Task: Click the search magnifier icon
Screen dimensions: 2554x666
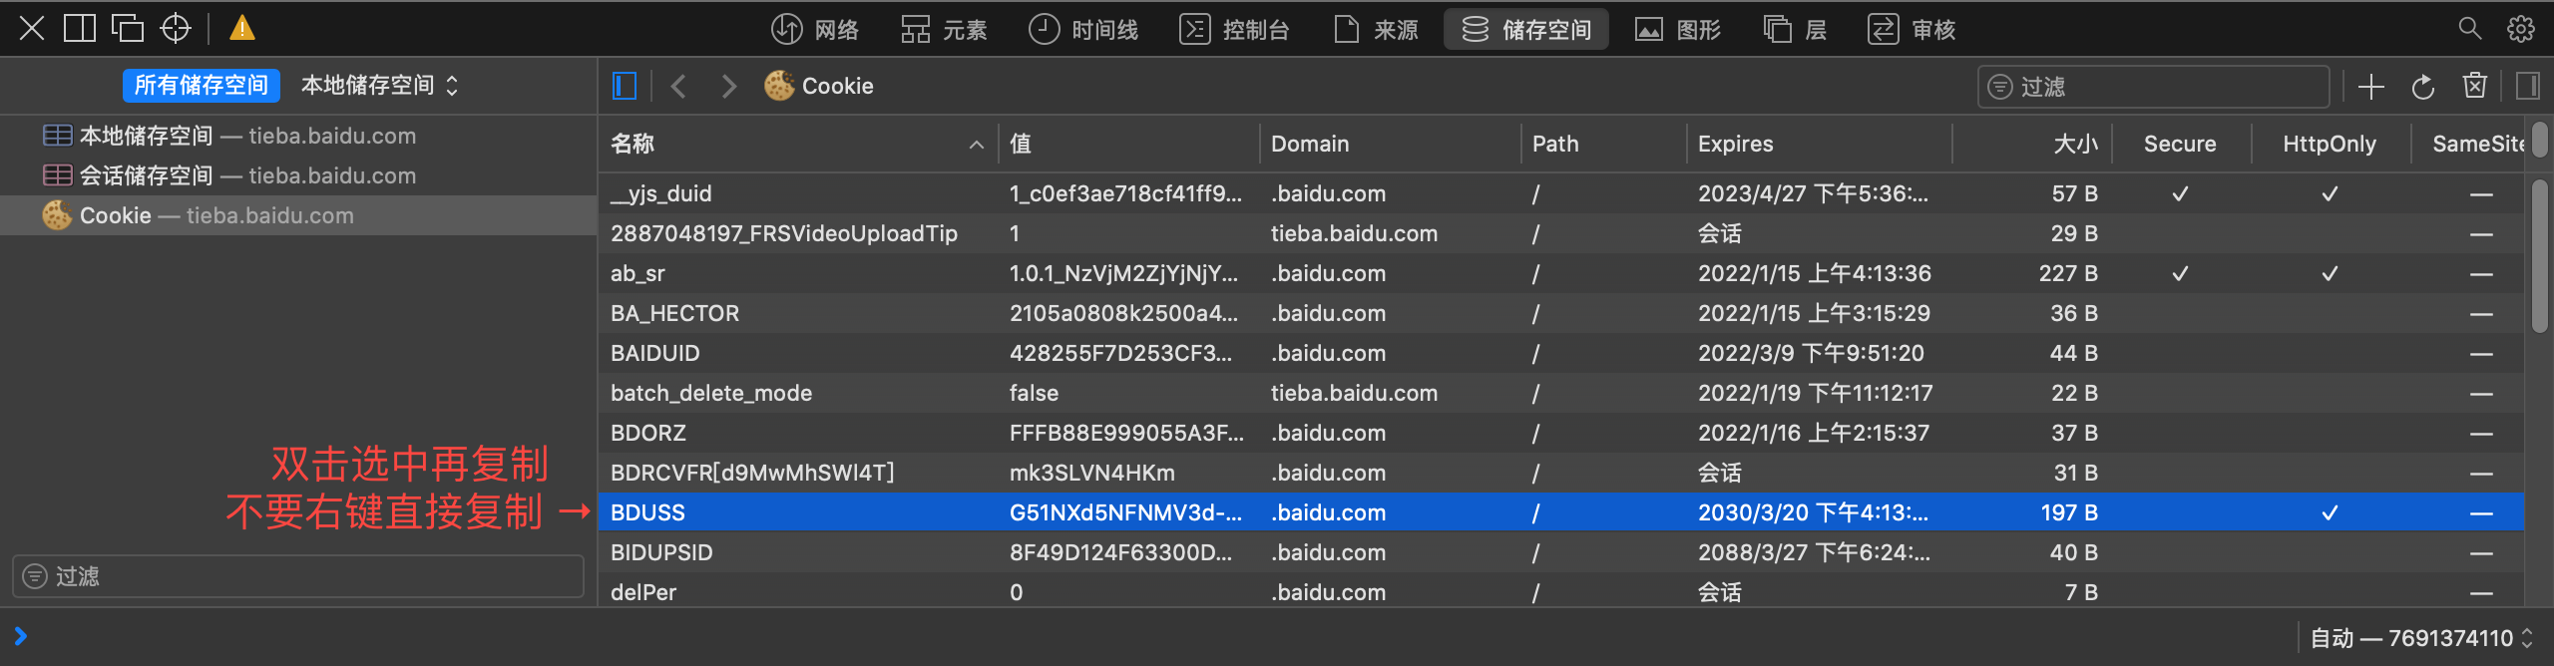Action: click(x=2469, y=28)
